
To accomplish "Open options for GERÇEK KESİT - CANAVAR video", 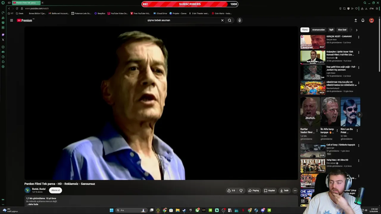I will pos(359,37).
